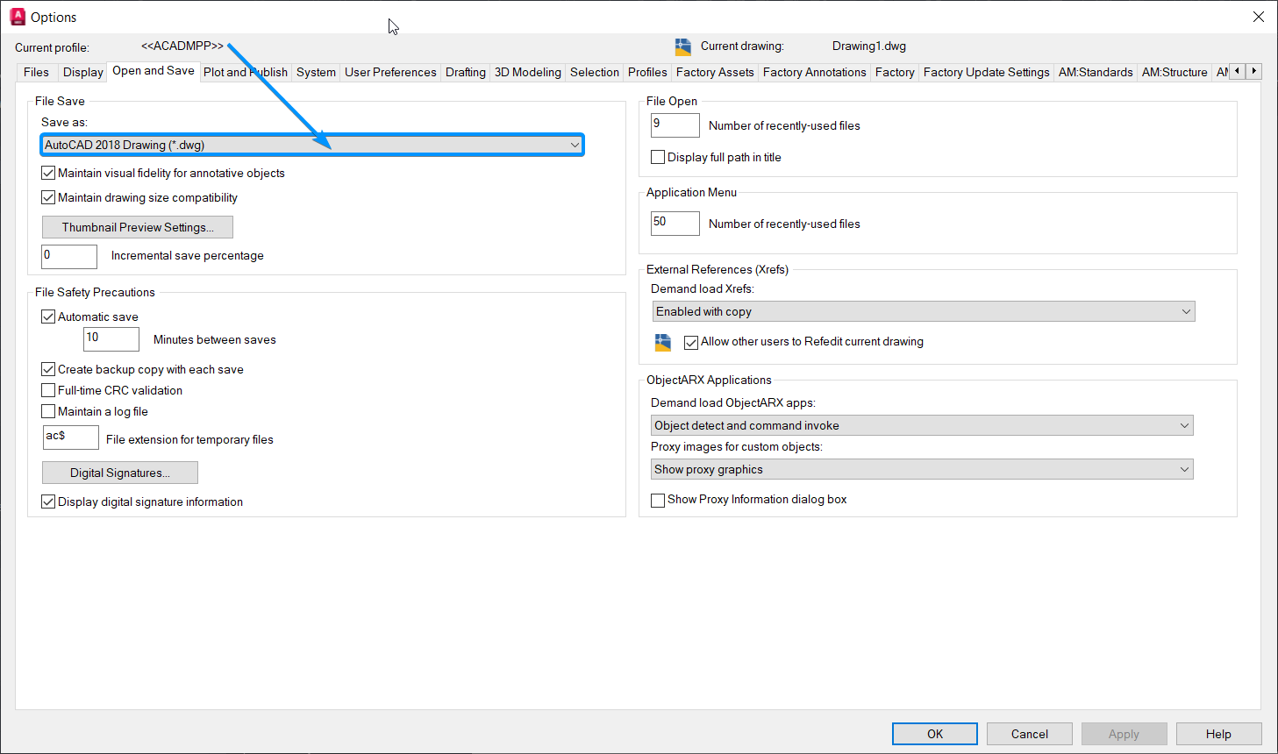The height and width of the screenshot is (754, 1278).
Task: Enable Display full path in title
Action: (658, 156)
